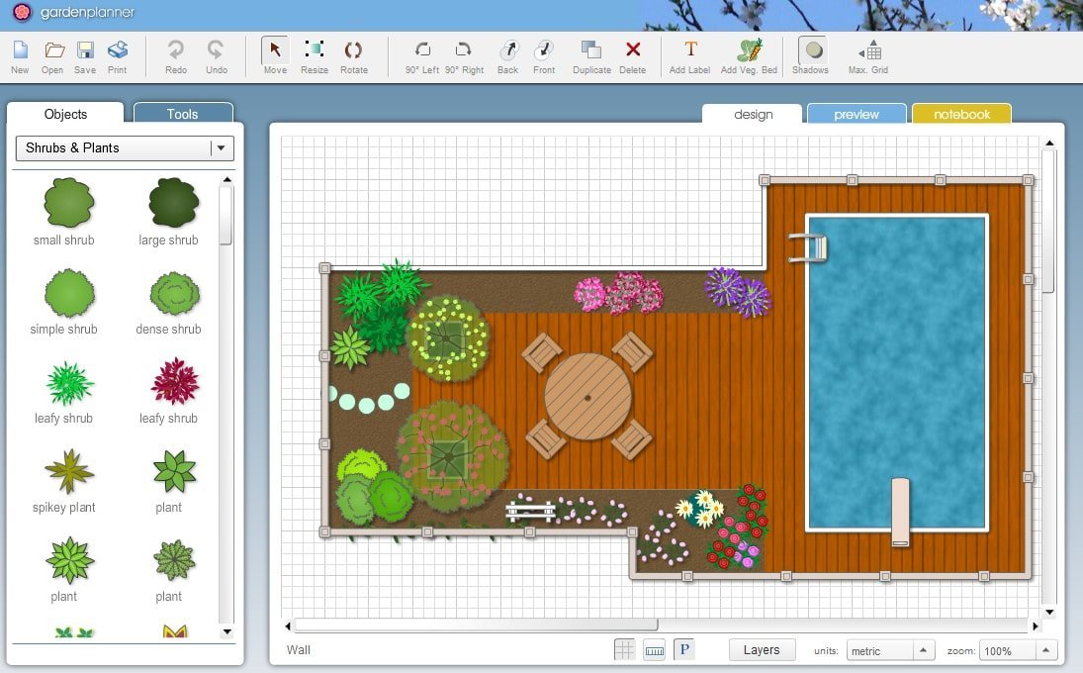Image resolution: width=1083 pixels, height=673 pixels.
Task: Toggle Shadows on the garden plan
Action: (x=811, y=55)
